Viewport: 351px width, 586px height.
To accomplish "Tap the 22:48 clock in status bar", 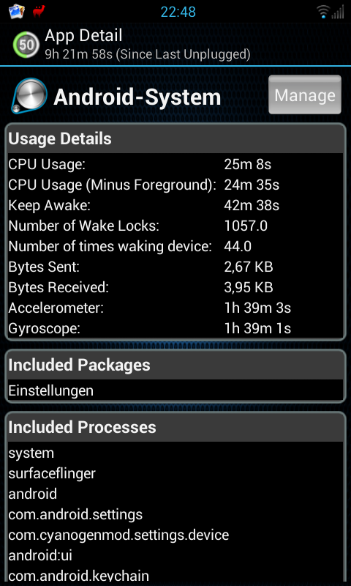I will click(178, 12).
